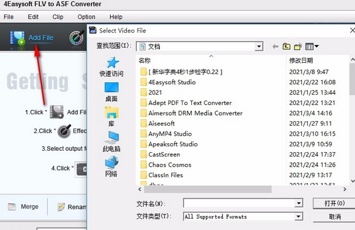Select 网络 in places sidebar

click(111, 167)
